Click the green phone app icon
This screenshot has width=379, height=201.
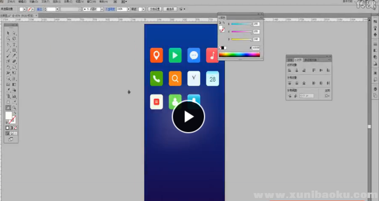(x=157, y=78)
